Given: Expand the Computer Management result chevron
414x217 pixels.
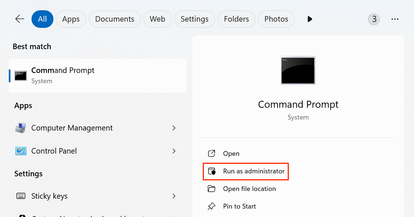Looking at the screenshot, I should coord(174,128).
